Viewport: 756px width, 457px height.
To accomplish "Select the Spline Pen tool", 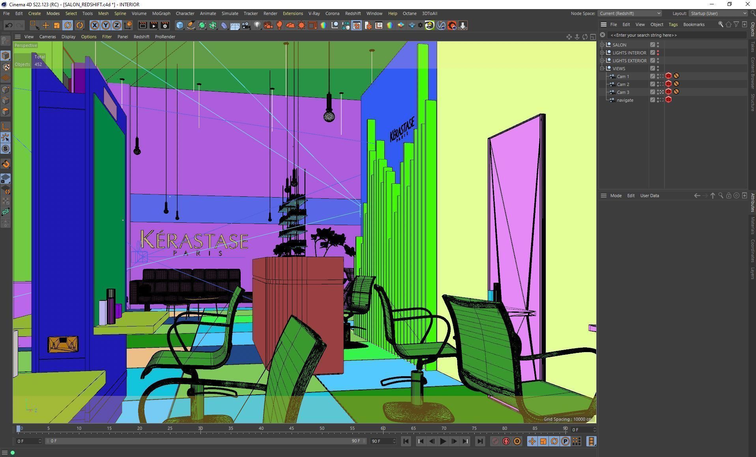I will pyautogui.click(x=191, y=25).
